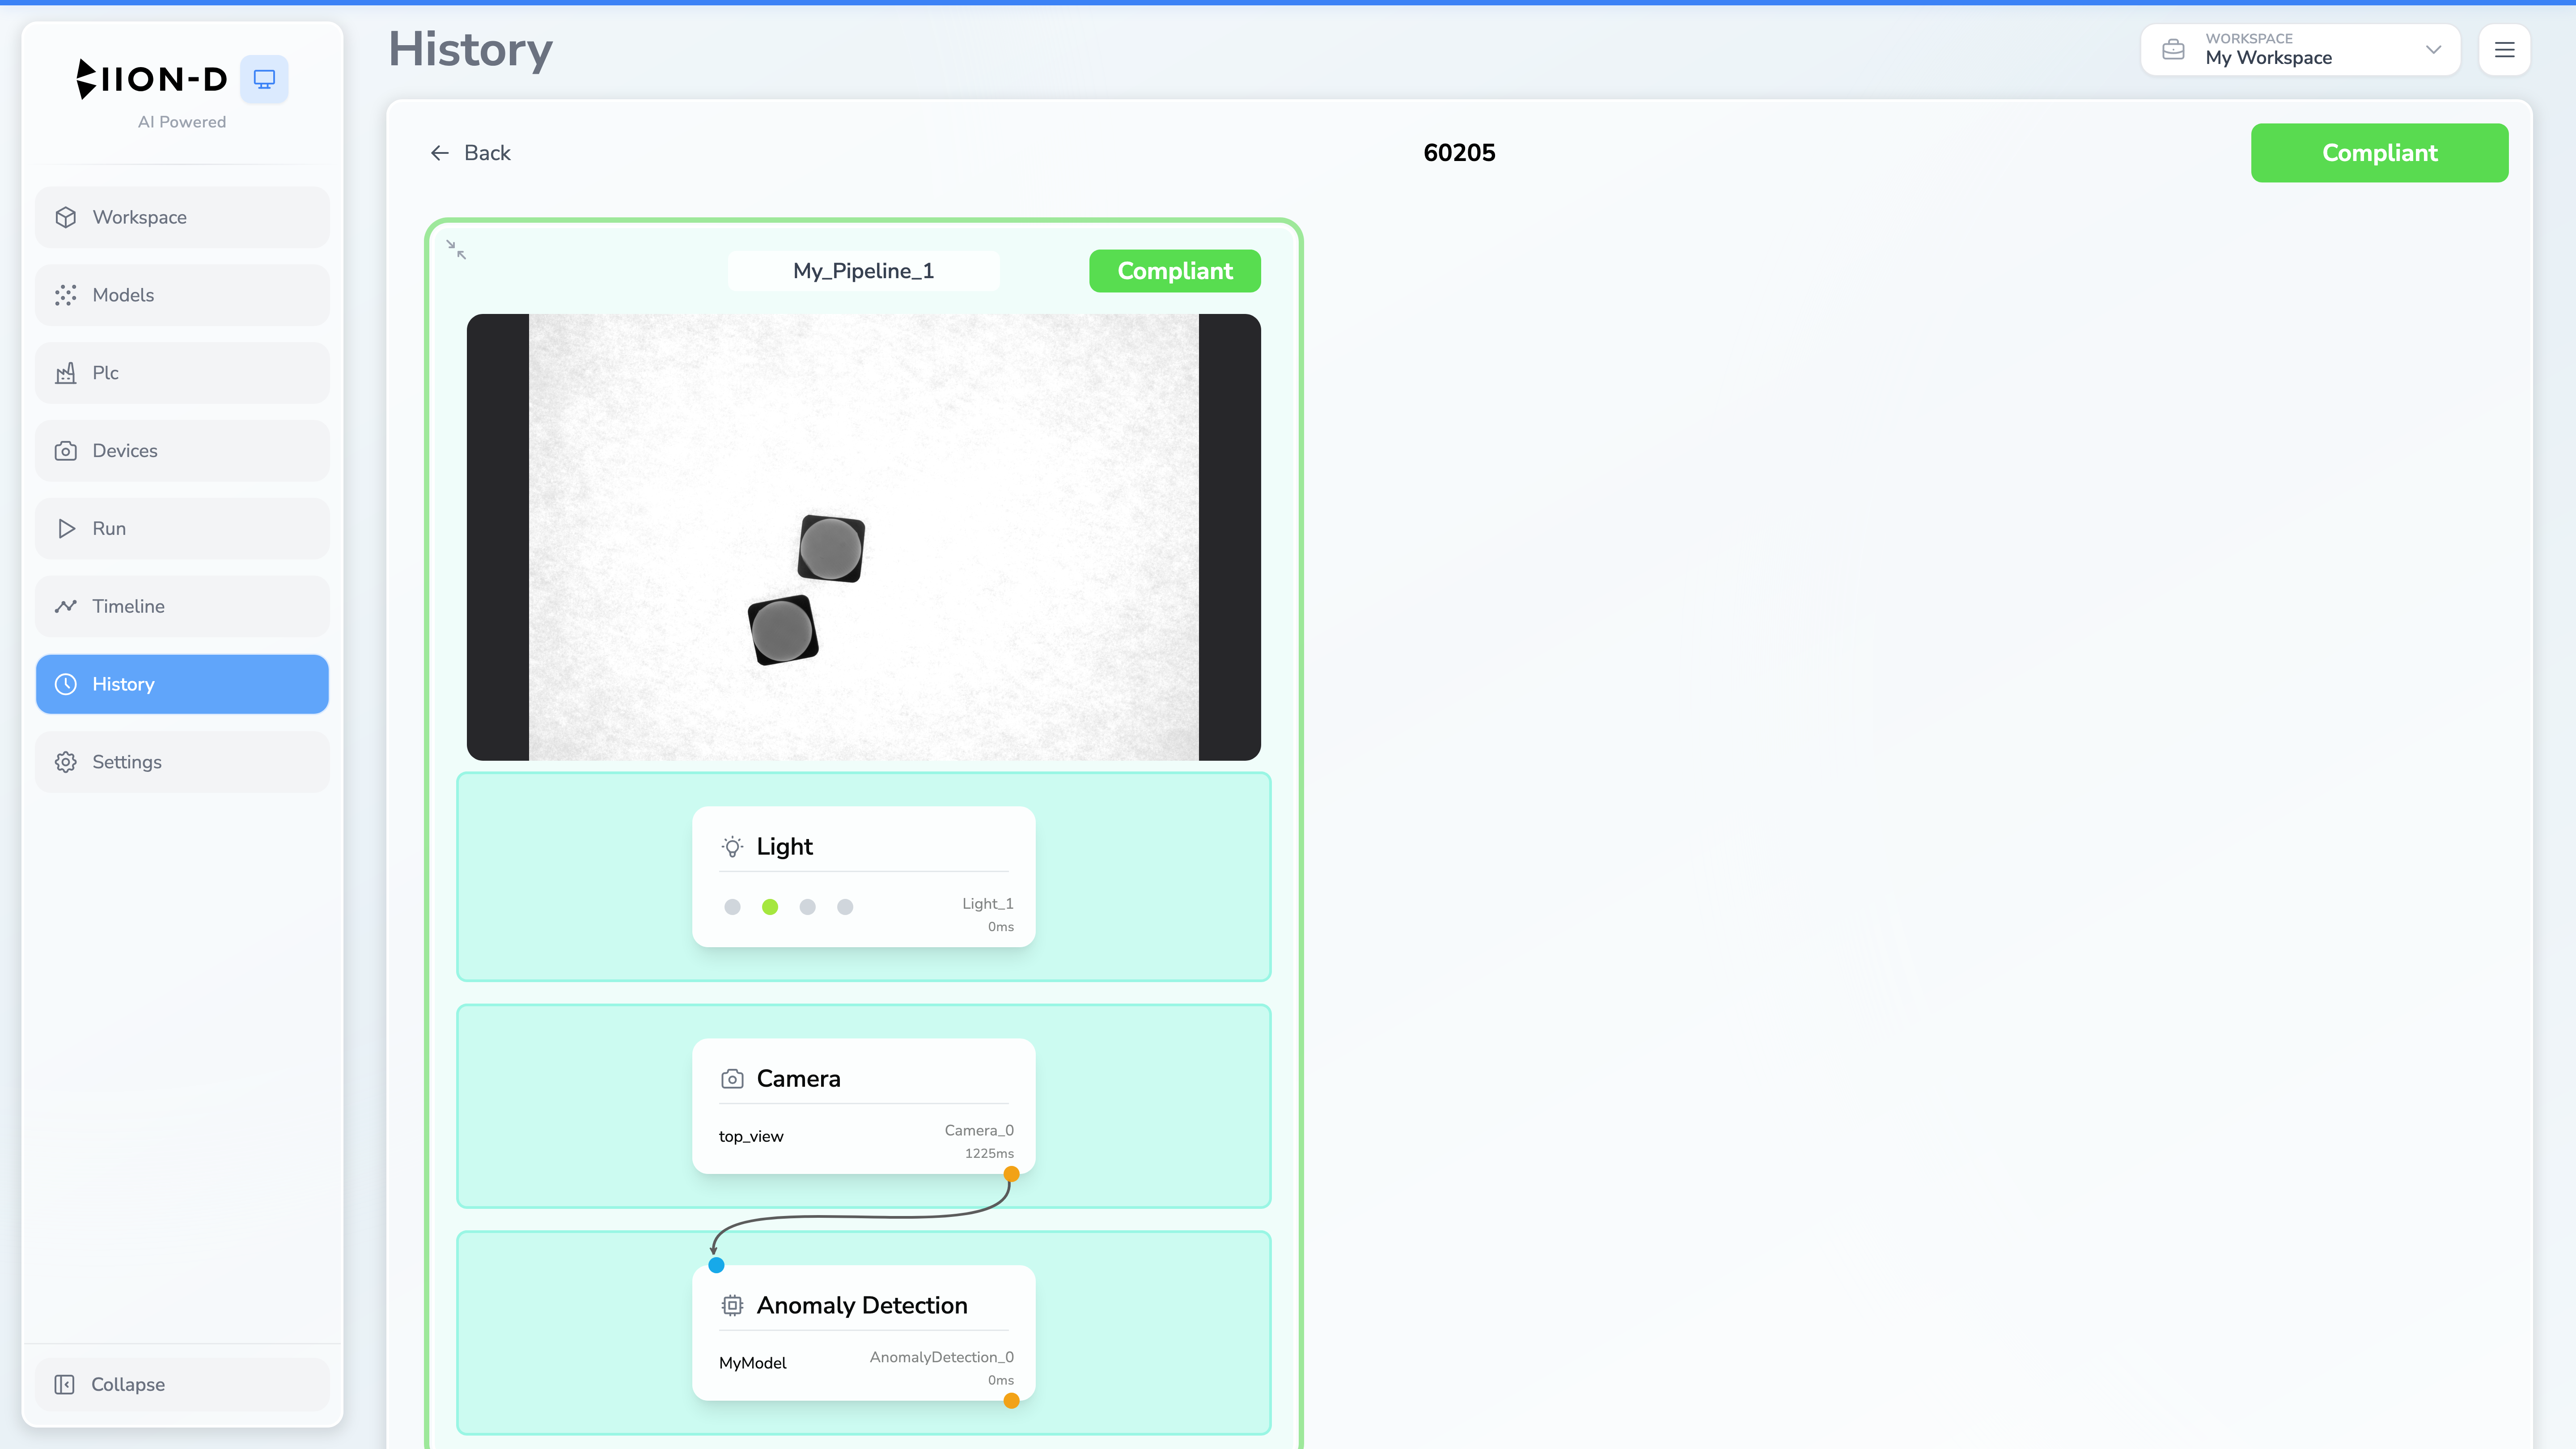Viewport: 2576px width, 1449px height.
Task: Open the Workspace menu item
Action: [x=182, y=217]
